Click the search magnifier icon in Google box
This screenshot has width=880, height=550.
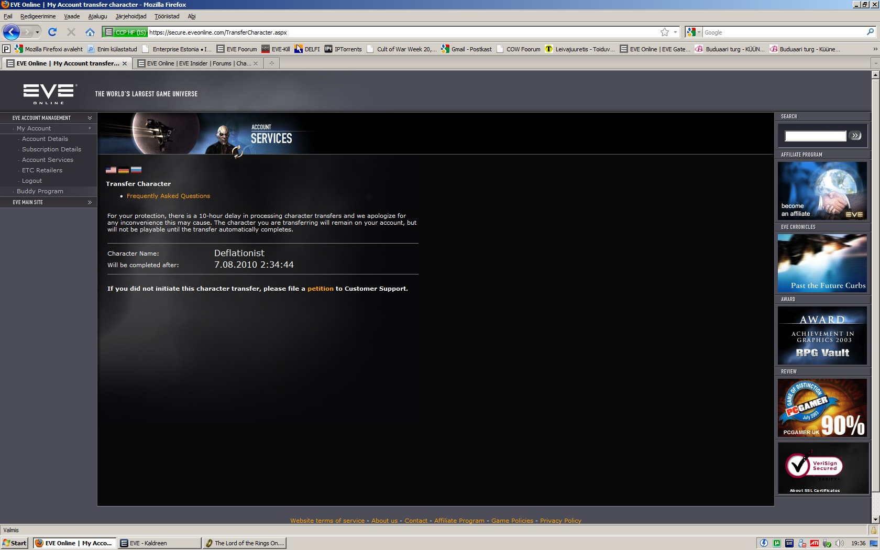[x=871, y=32]
